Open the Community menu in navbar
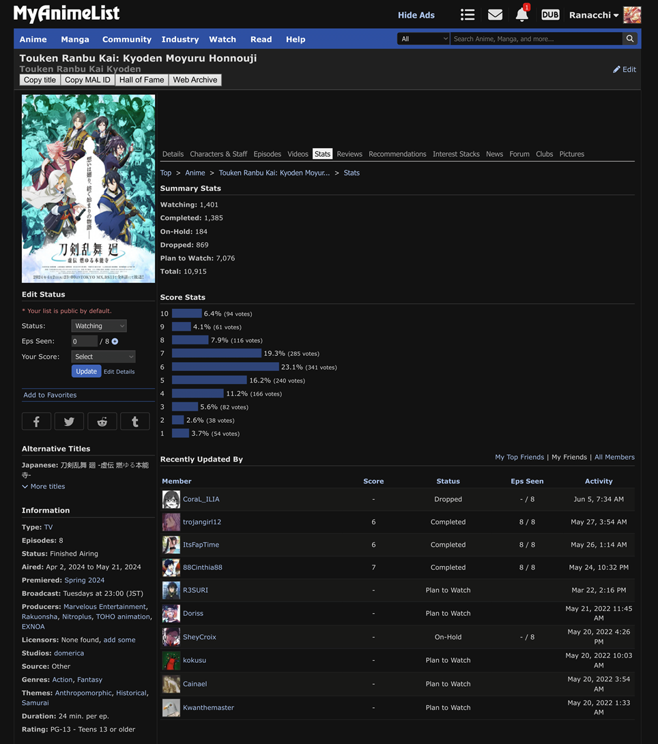Screen dimensions: 658x744 pyautogui.click(x=126, y=40)
